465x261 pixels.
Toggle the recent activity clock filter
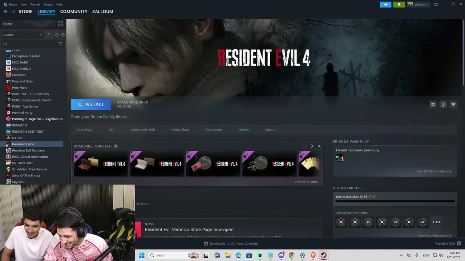pyautogui.click(x=57, y=35)
